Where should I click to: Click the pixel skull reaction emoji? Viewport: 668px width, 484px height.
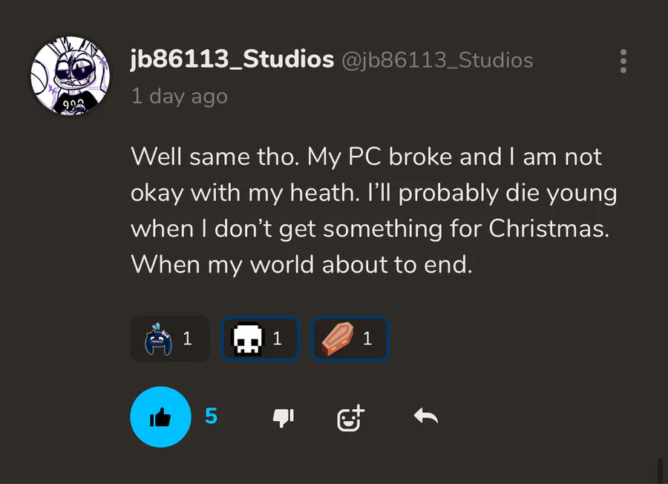[x=248, y=339]
